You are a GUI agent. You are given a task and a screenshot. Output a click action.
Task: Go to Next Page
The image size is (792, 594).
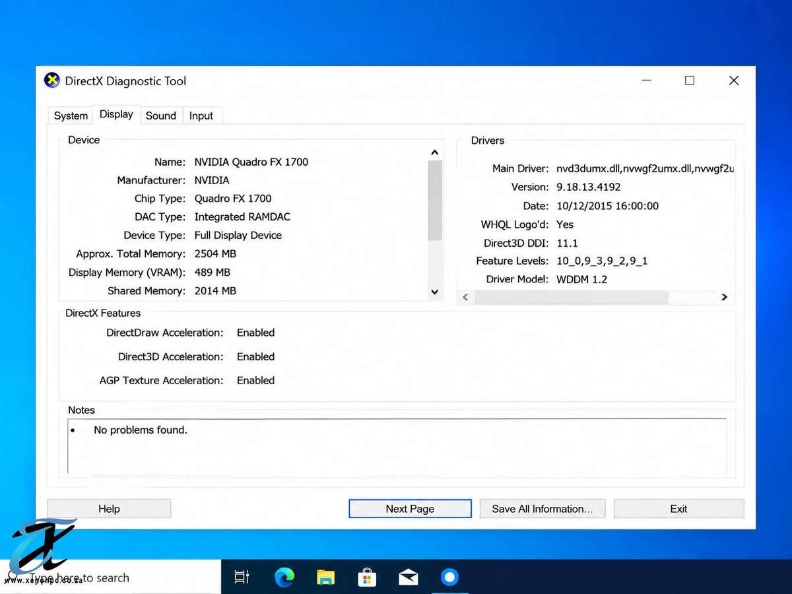(x=410, y=509)
